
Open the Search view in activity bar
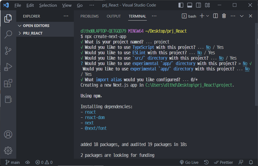coord(8,35)
